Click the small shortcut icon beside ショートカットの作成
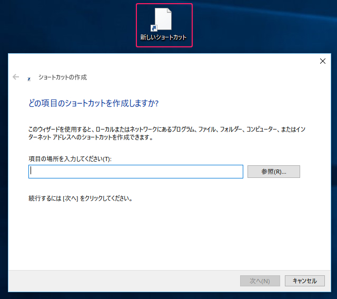 [29, 79]
